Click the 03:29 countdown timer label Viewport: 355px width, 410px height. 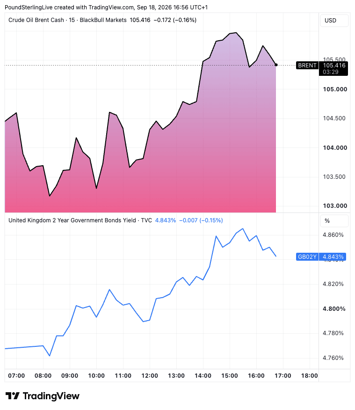331,72
